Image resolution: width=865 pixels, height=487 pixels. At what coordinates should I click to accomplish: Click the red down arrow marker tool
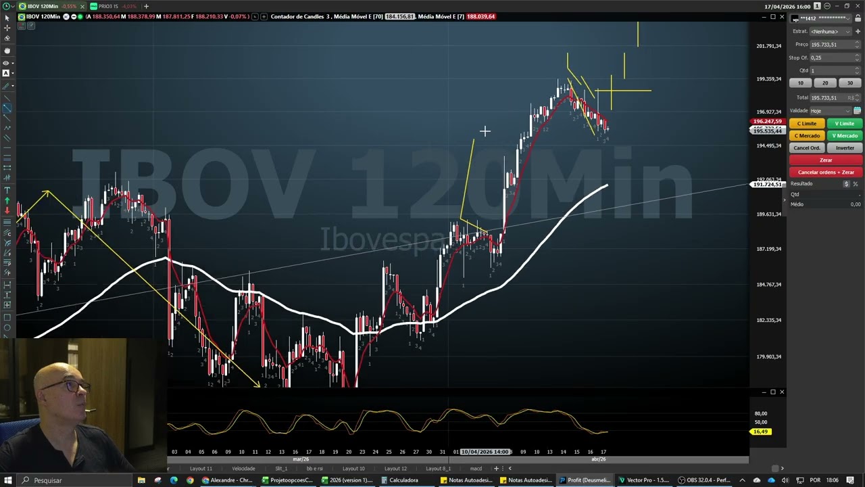click(7, 210)
